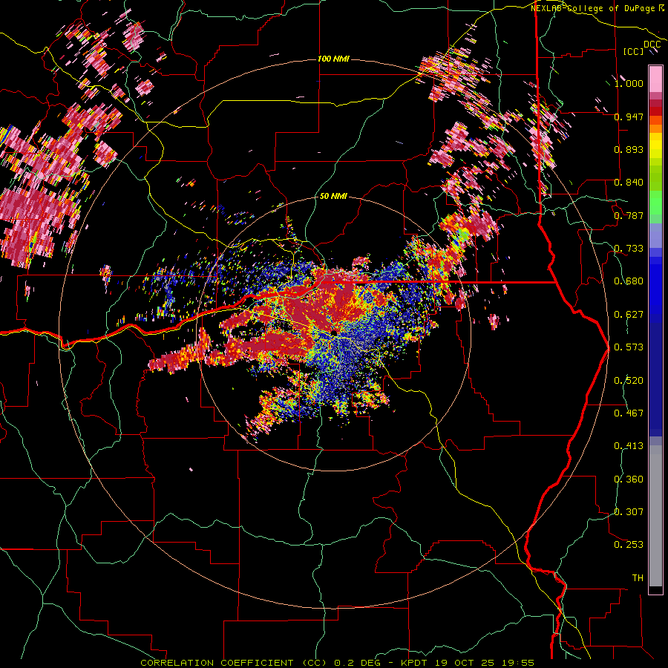Click the DCC label above the color scale
The width and height of the screenshot is (668, 668).
(652, 45)
